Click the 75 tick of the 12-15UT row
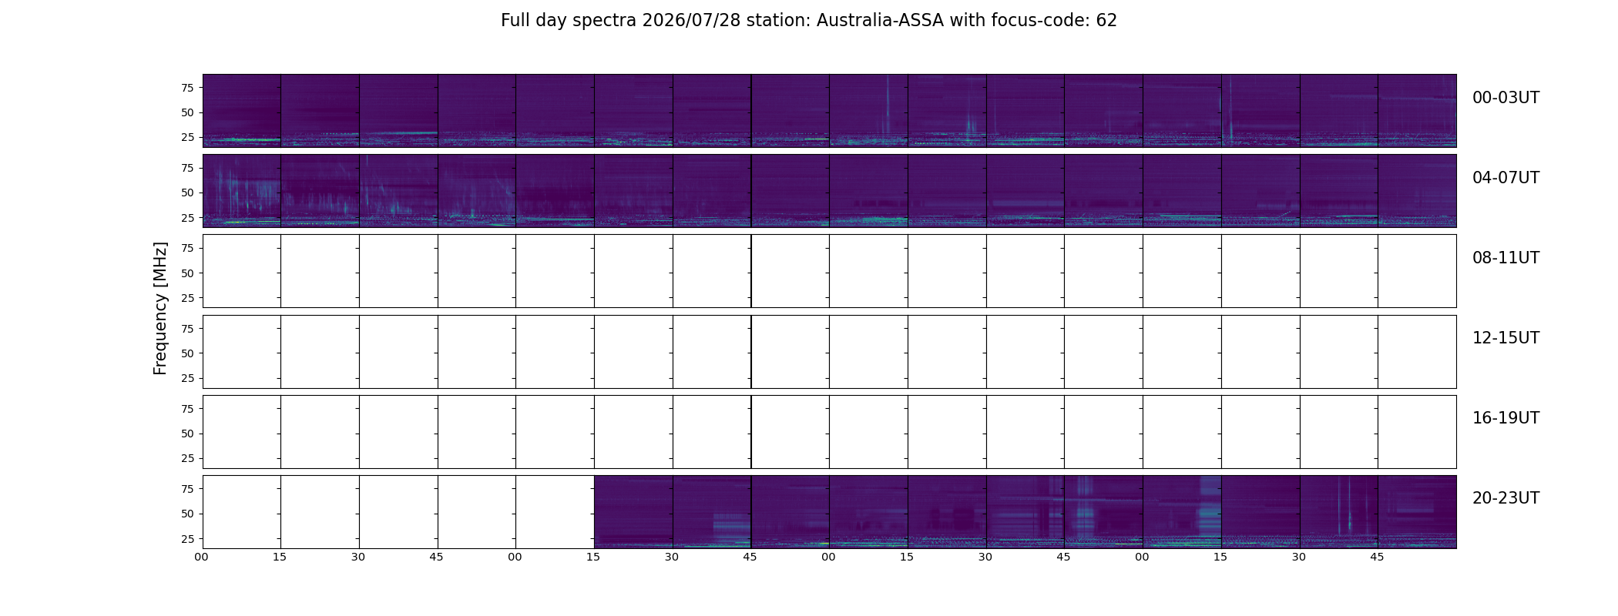Screen dimensions: 1618x616 [x=187, y=329]
